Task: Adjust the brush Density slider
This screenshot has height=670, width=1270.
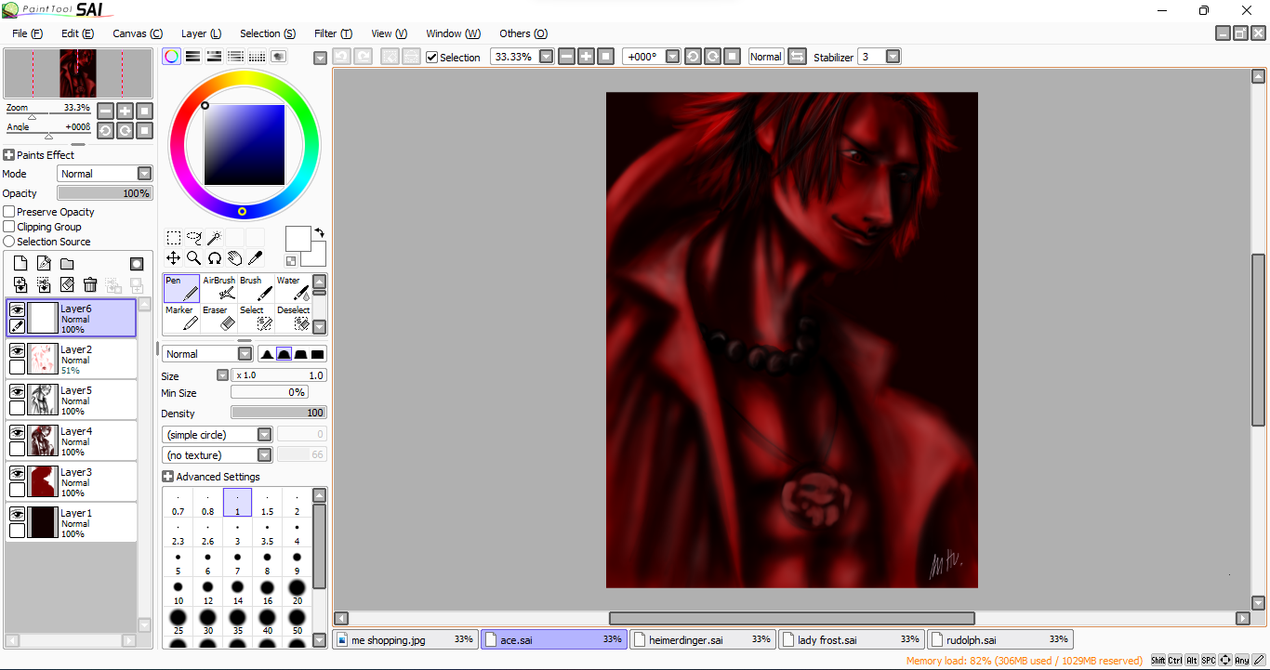Action: pos(279,413)
